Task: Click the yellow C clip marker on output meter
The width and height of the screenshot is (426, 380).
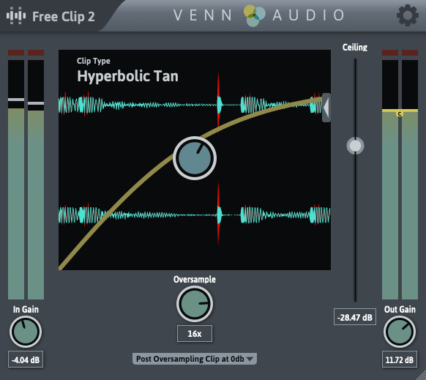Action: 400,113
